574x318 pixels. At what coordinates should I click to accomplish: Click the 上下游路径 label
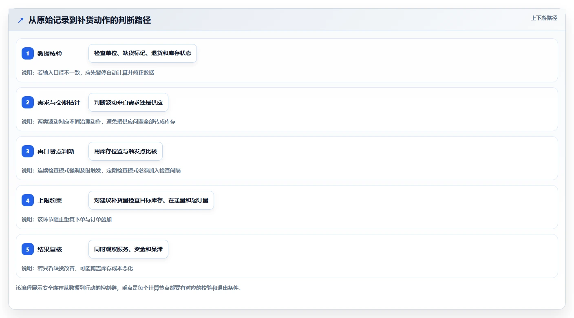coord(544,18)
